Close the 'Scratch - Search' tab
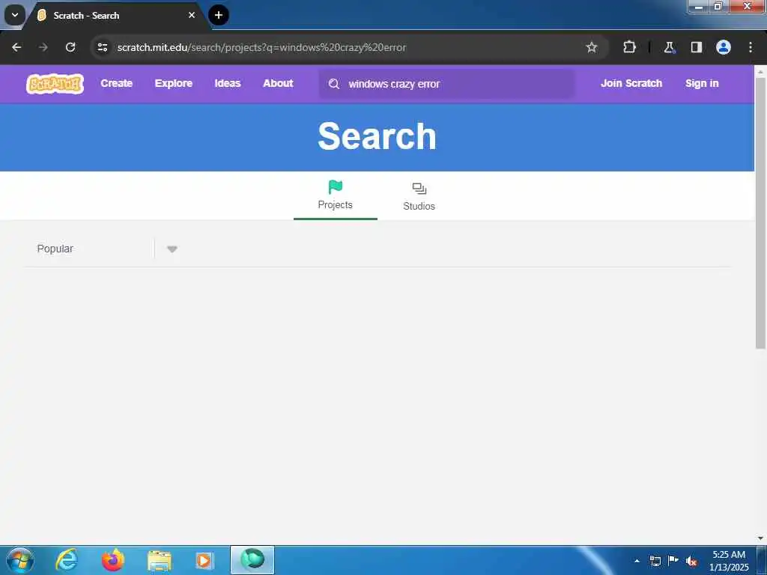767x575 pixels. tap(192, 15)
